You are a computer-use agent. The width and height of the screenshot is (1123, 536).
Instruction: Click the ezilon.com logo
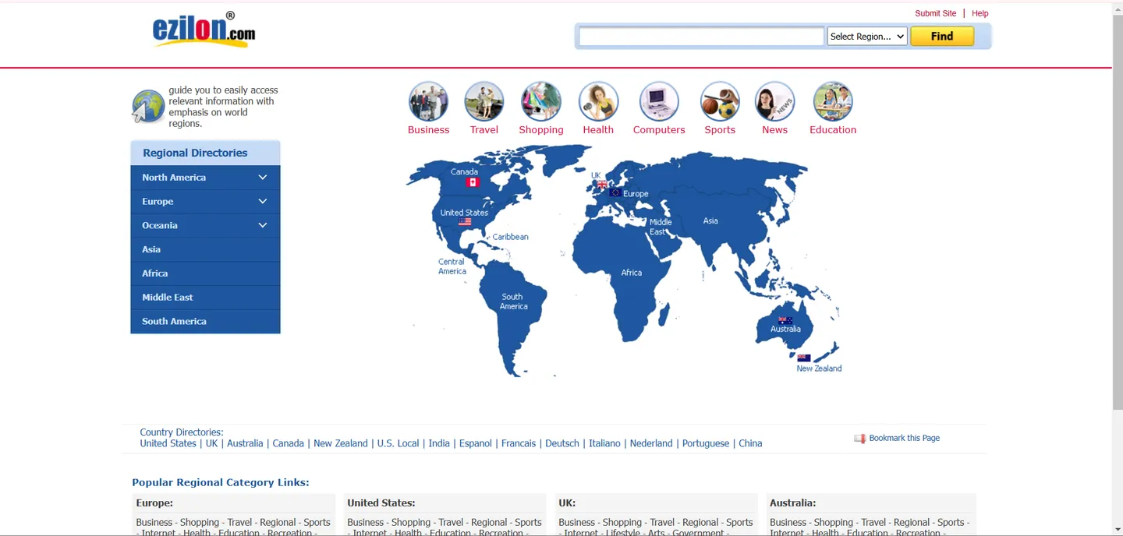tap(204, 30)
